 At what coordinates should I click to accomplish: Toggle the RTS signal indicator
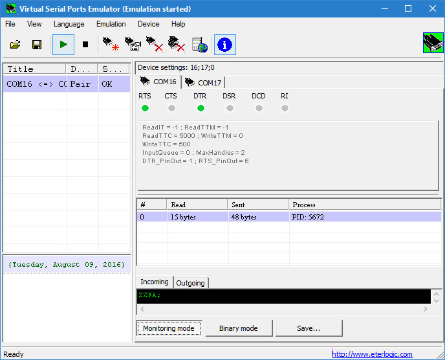point(145,108)
